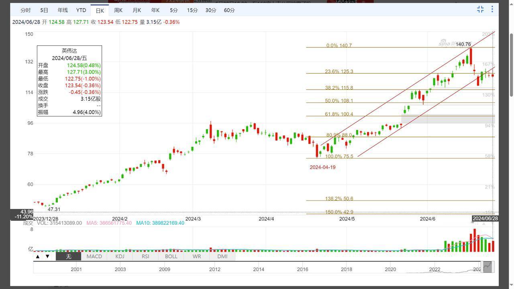
Task: Click the 50.0% 108.1 Fibonacci level label
Action: point(339,101)
